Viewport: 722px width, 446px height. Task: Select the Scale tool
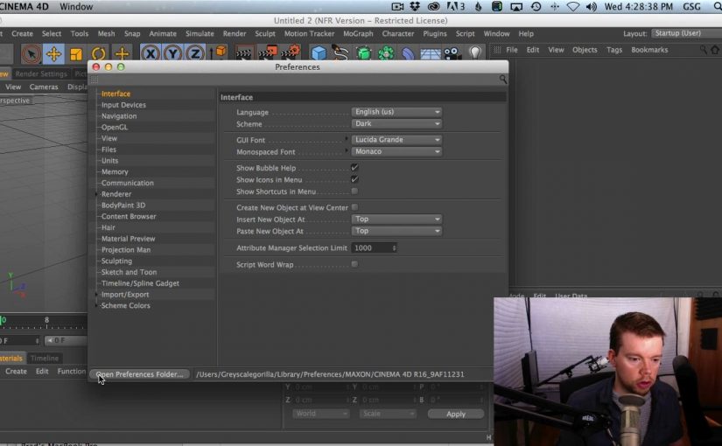pyautogui.click(x=76, y=54)
